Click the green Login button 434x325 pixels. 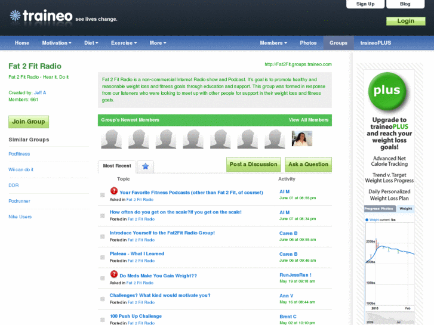[406, 21]
